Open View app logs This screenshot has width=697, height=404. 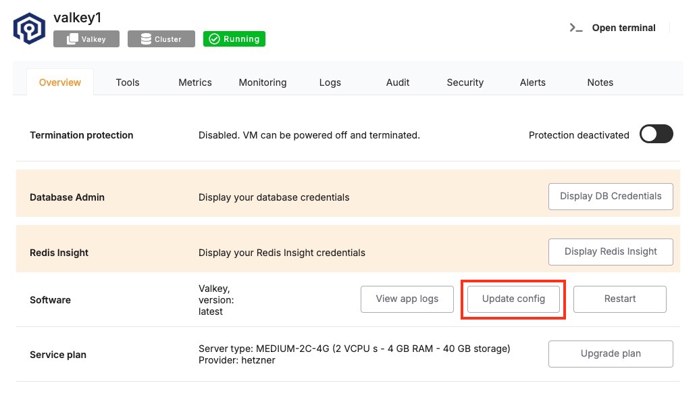[x=407, y=299]
